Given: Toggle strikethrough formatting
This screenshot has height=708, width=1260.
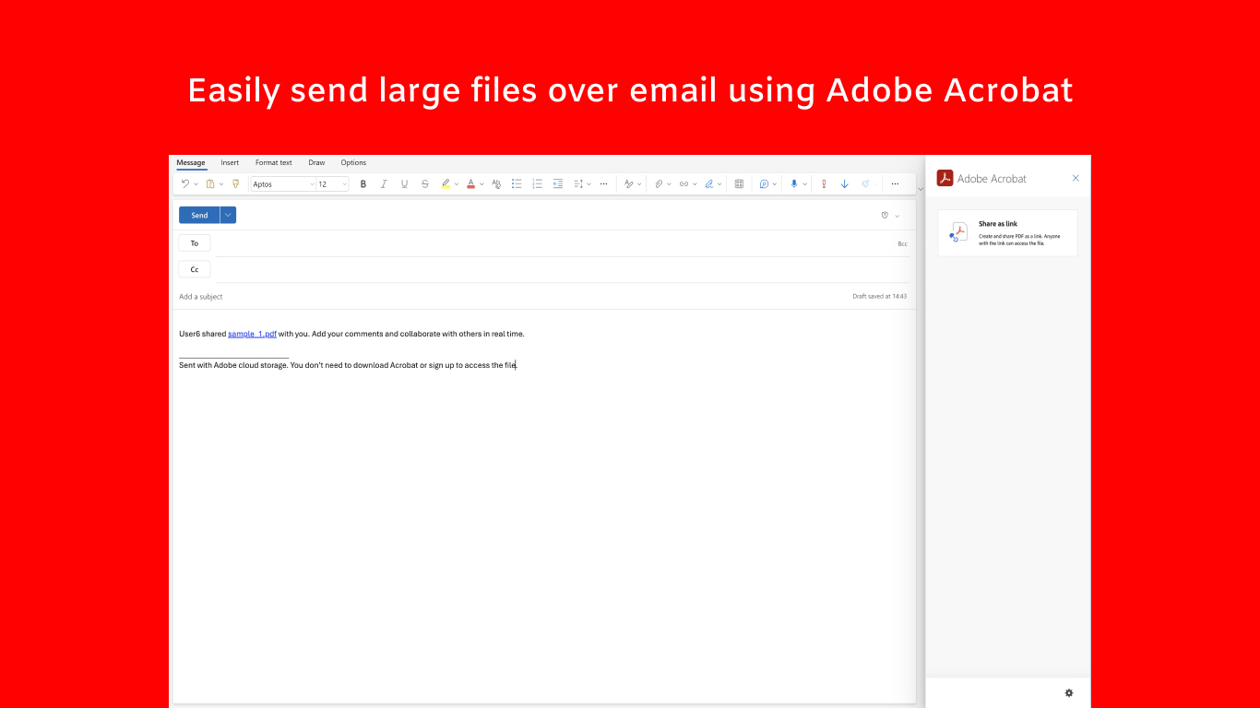Looking at the screenshot, I should 425,183.
